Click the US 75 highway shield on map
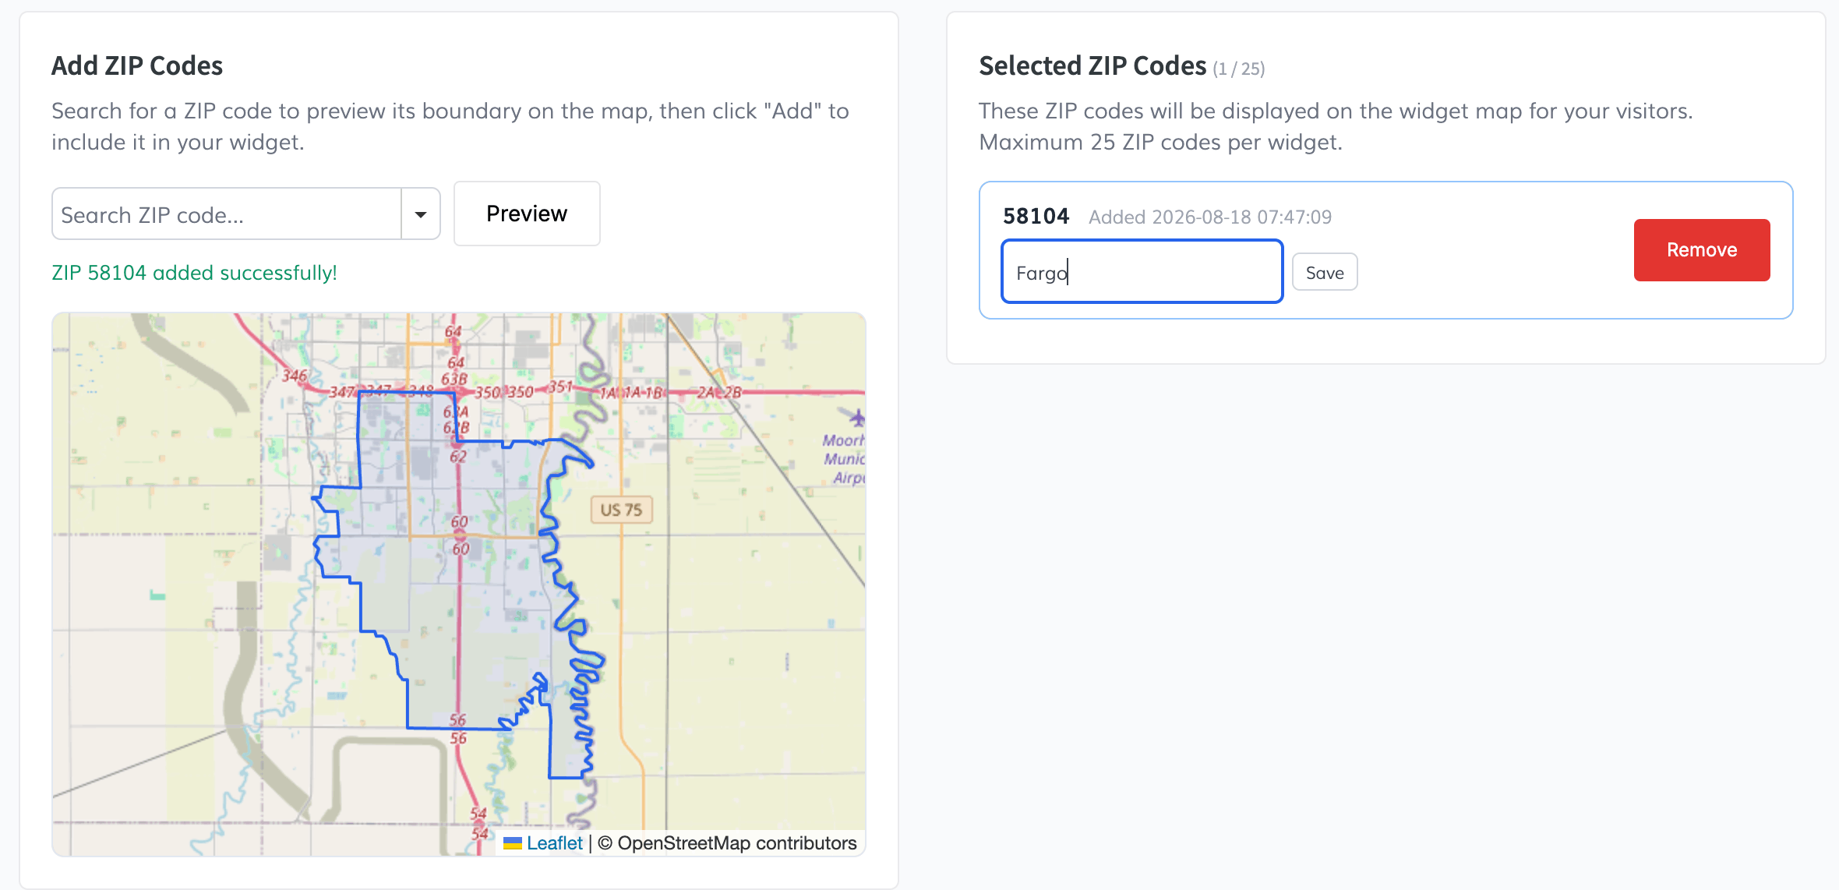This screenshot has height=890, width=1839. tap(621, 510)
